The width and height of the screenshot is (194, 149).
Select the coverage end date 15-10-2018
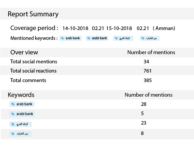tap(119, 29)
